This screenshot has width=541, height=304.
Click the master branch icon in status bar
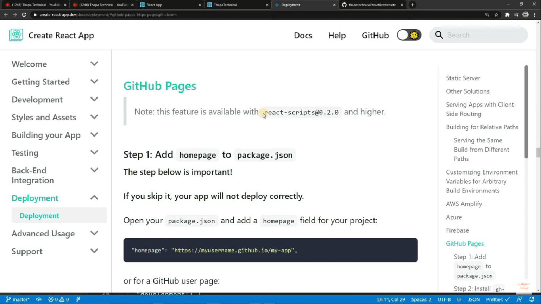(9, 300)
